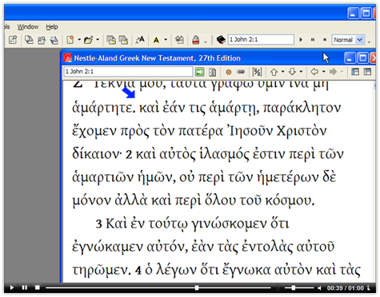
Task: Click the video seek progress slider thumb
Action: [197, 287]
